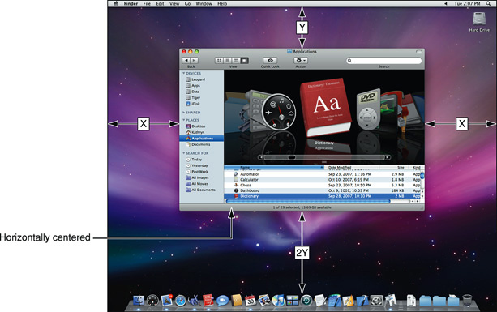
Task: Switch to icon view in Finder toolbar
Action: 219,60
